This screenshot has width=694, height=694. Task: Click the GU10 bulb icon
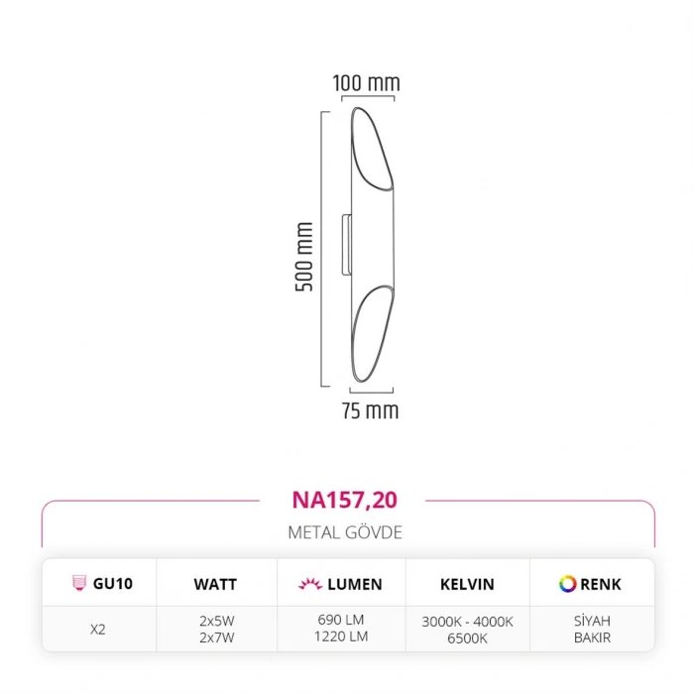78,583
